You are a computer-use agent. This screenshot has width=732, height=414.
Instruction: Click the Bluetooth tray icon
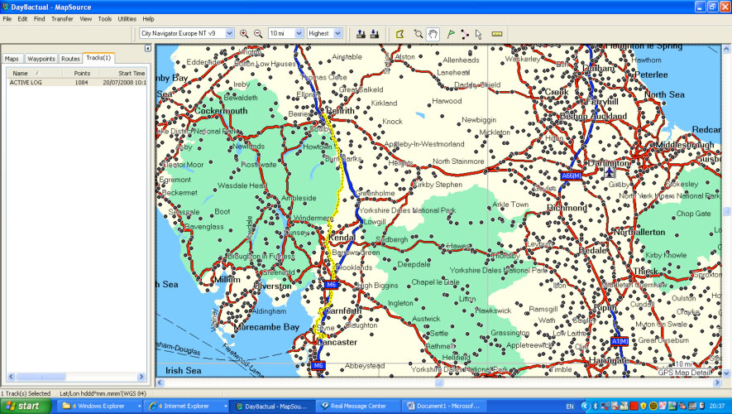(595, 406)
